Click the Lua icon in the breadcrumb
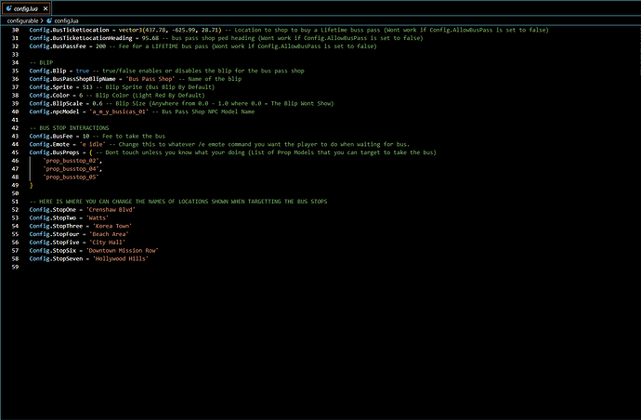Screen dimensions: 641x420 pos(49,20)
